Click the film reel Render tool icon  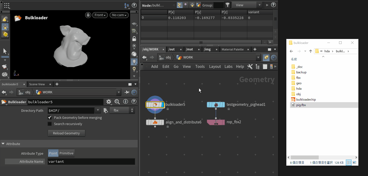[5, 75]
